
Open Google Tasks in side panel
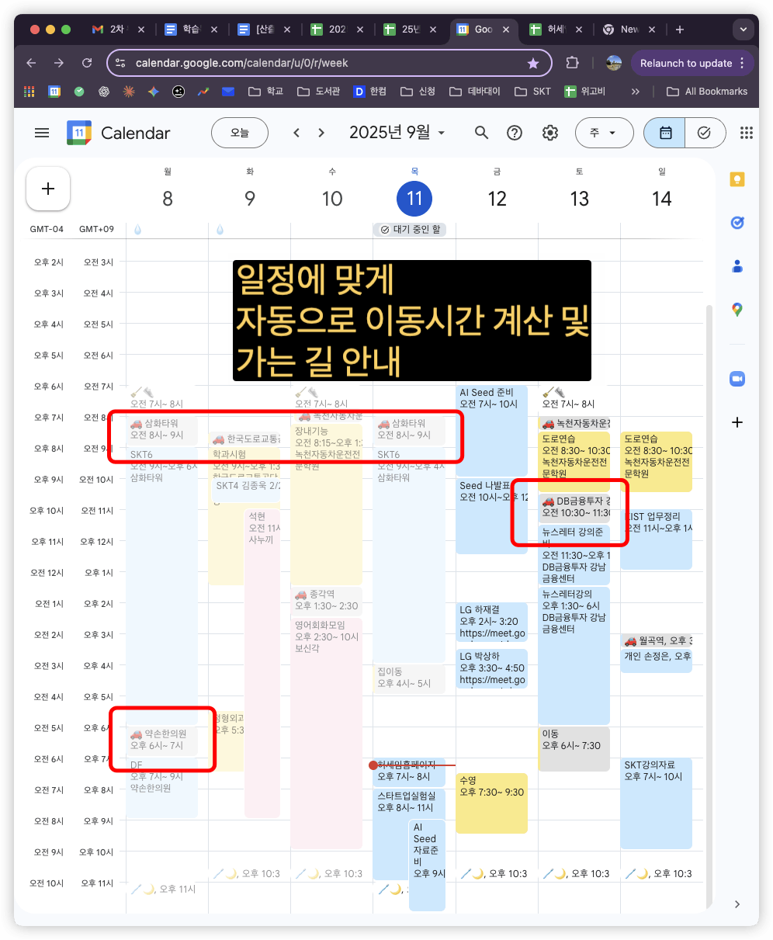737,223
